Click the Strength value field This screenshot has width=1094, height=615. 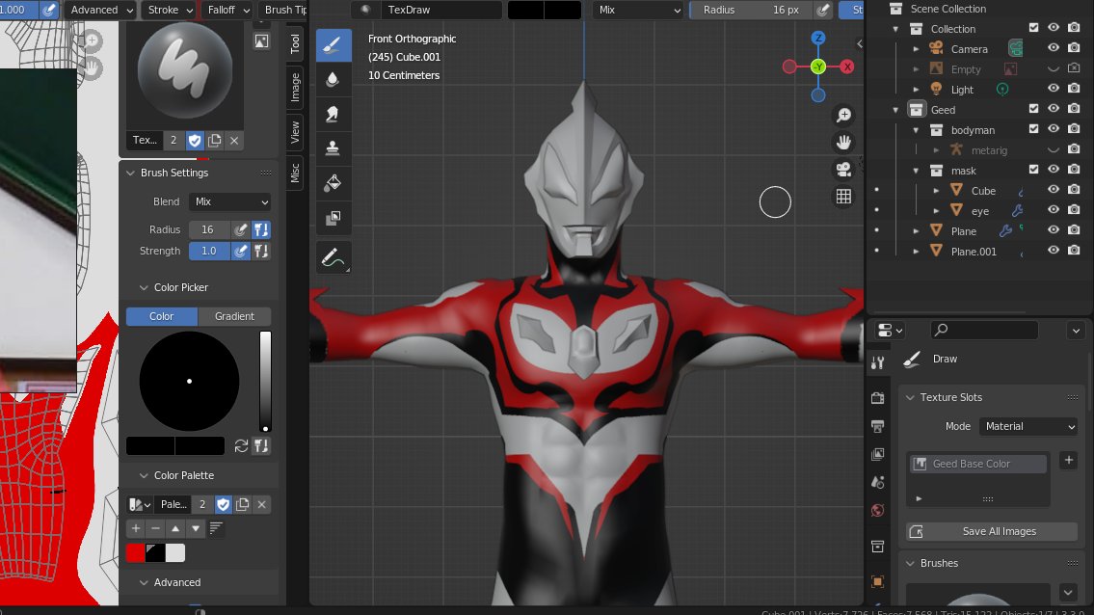(208, 251)
